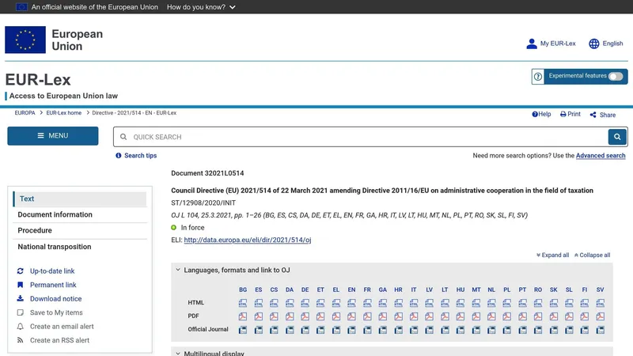The width and height of the screenshot is (633, 356).
Task: Select National transposition tab
Action: coord(55,247)
